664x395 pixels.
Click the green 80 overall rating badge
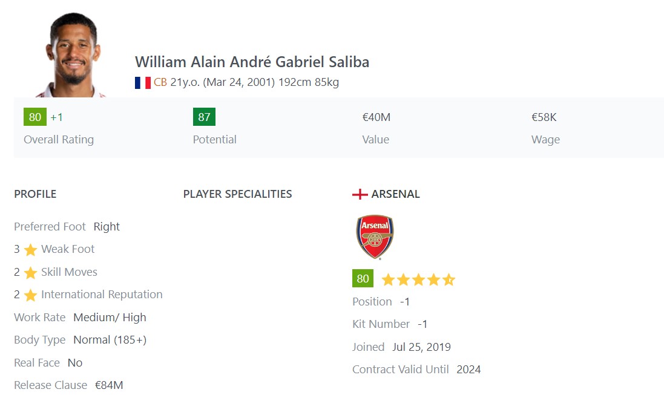pyautogui.click(x=35, y=117)
